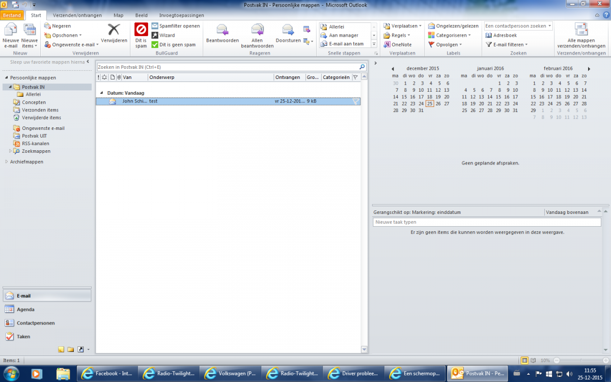Switch to normal view icon in status bar
611x382 pixels.
pyautogui.click(x=525, y=360)
